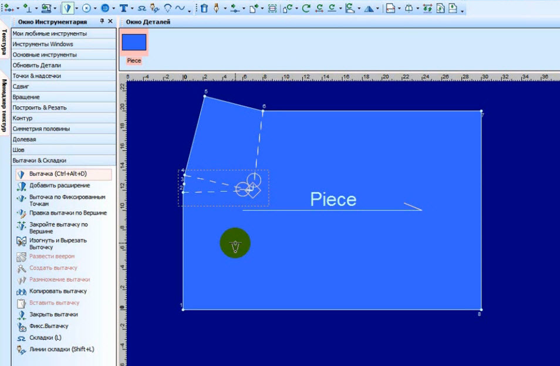Expand the Вращение category
This screenshot has width=560, height=366.
[63, 97]
